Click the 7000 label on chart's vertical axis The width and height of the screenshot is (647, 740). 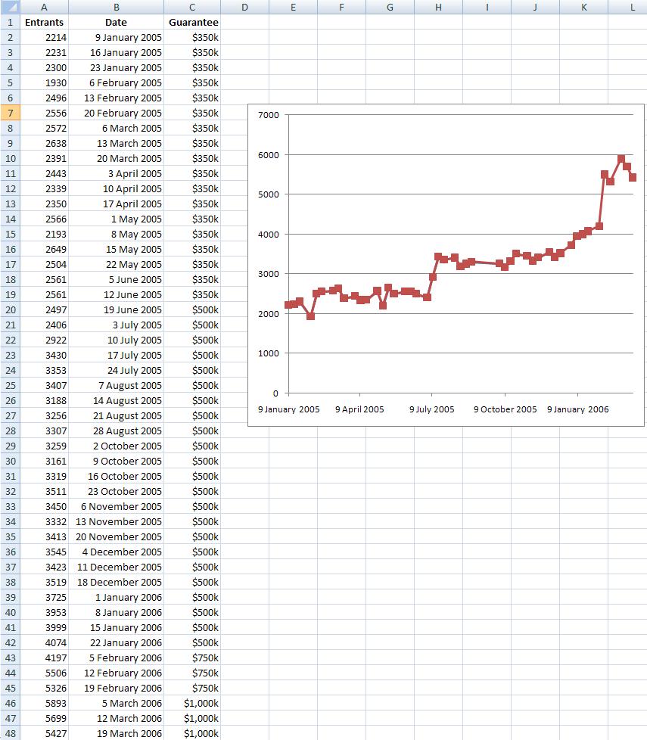pyautogui.click(x=269, y=115)
